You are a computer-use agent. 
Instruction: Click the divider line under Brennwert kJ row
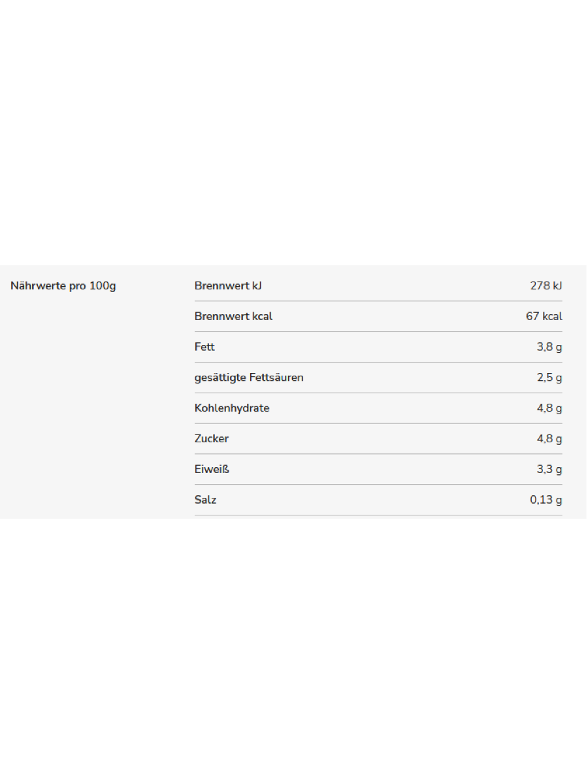[x=378, y=301]
